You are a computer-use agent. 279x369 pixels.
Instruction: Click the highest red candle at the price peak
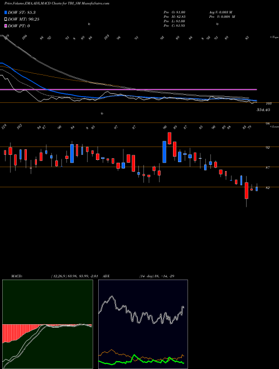170,139
